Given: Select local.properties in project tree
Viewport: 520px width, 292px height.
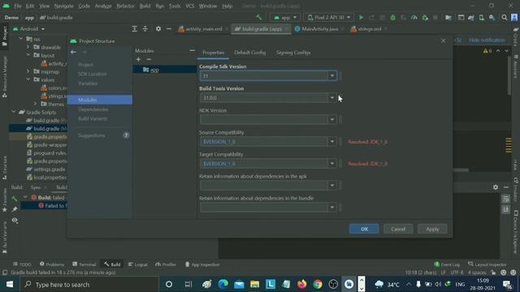Looking at the screenshot, I should [x=46, y=177].
